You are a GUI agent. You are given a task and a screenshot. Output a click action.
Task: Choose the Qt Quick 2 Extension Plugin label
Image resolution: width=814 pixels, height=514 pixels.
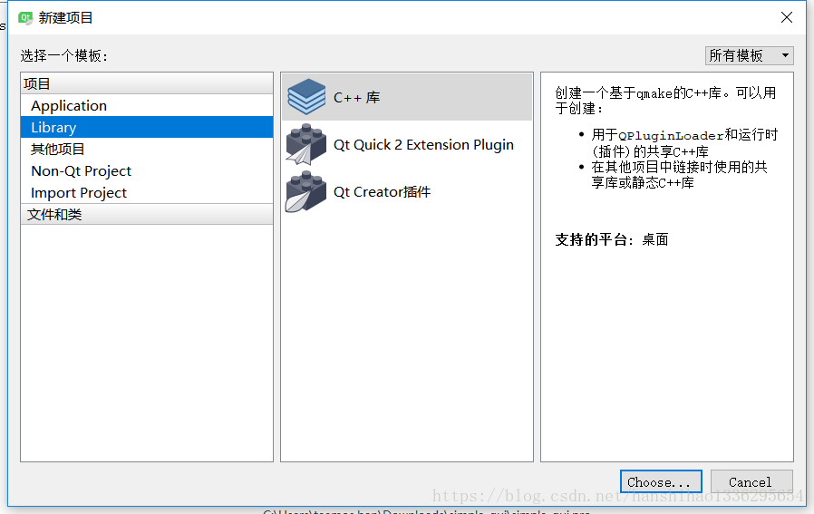click(x=423, y=145)
